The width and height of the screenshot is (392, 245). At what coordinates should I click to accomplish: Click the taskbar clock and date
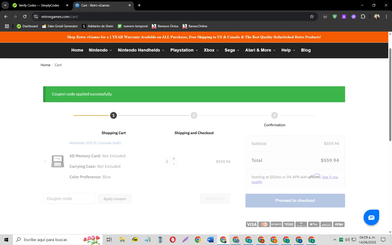[367, 240]
